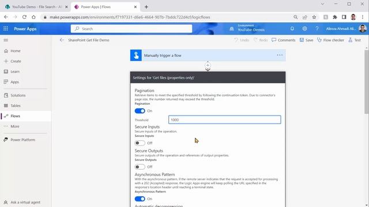Close the YouTube Demo browser tab
This screenshot has height=207, width=369.
click(x=66, y=7)
